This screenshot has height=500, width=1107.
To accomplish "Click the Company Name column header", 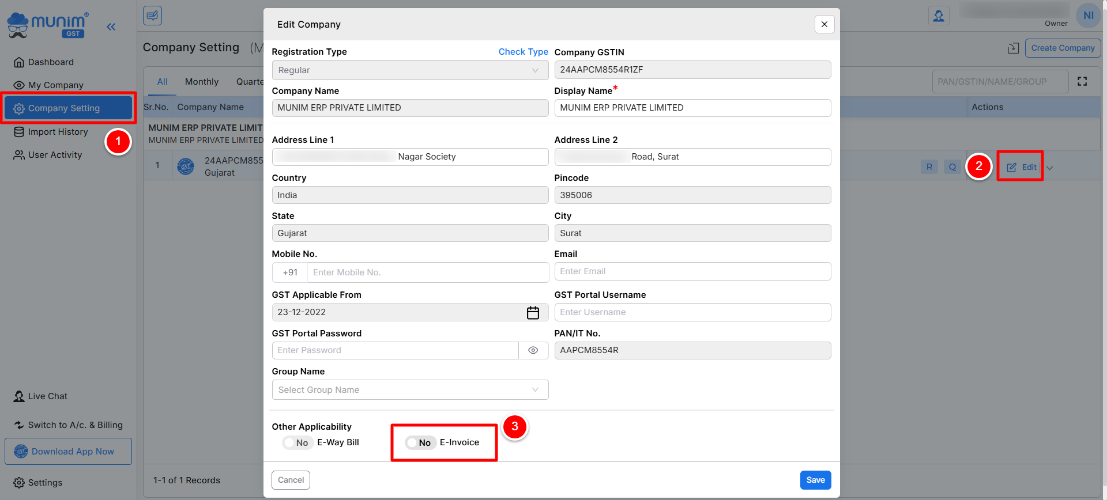I will [x=210, y=107].
